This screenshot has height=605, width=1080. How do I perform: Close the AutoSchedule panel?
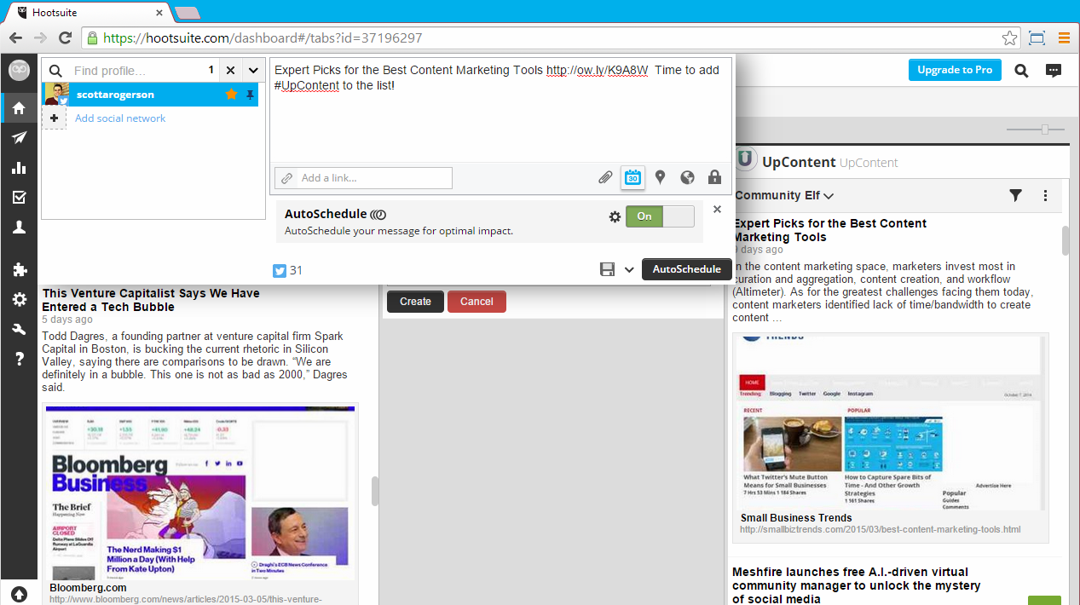717,209
